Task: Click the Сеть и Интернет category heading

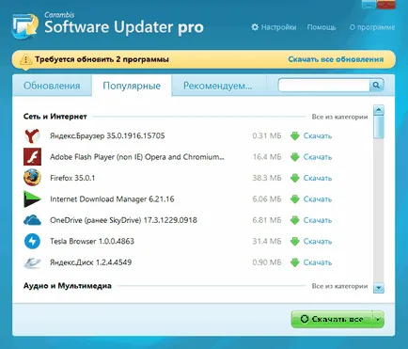Action: click(x=55, y=117)
